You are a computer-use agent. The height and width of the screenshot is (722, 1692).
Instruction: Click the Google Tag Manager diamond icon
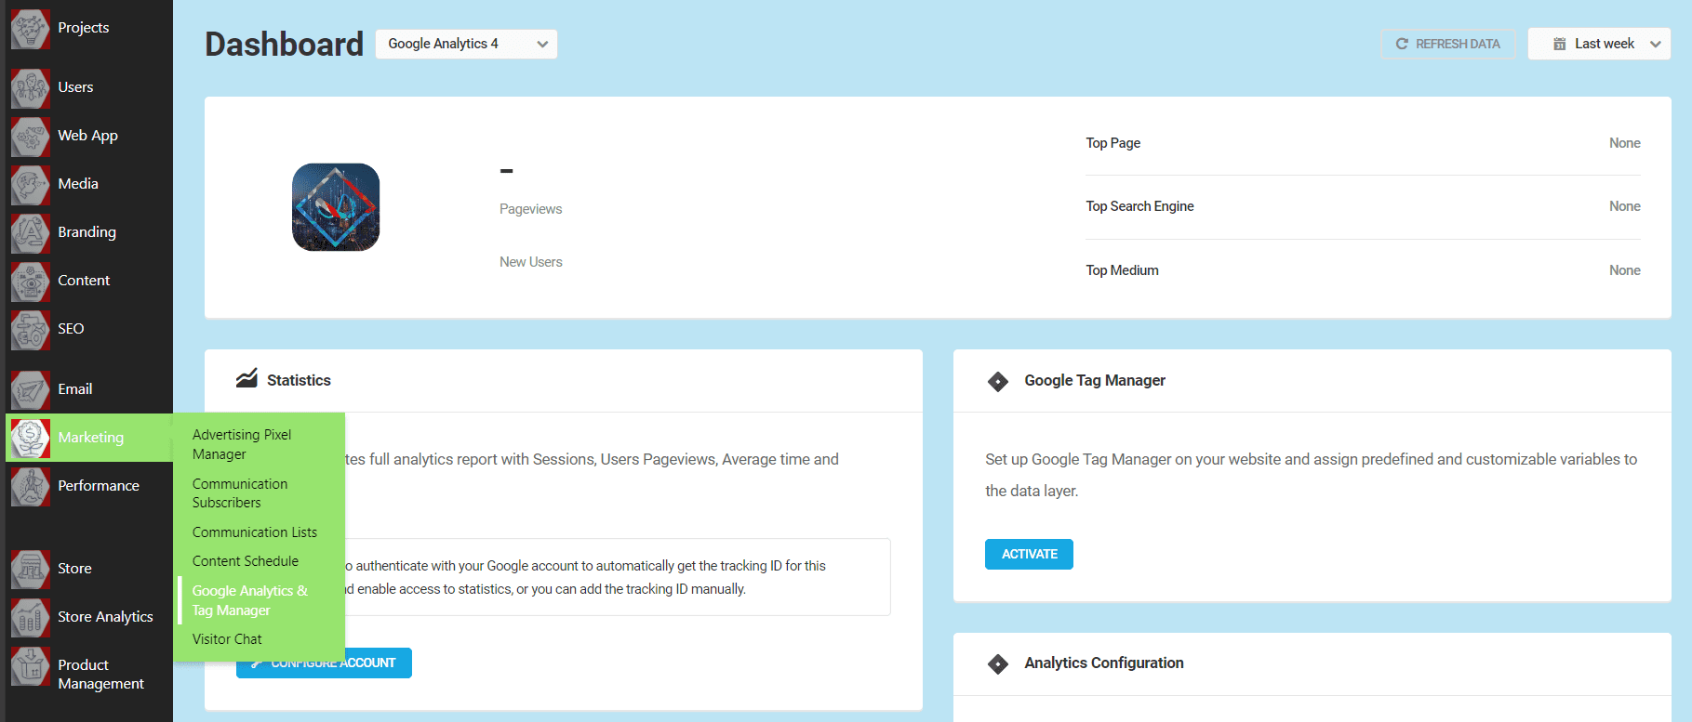point(998,381)
